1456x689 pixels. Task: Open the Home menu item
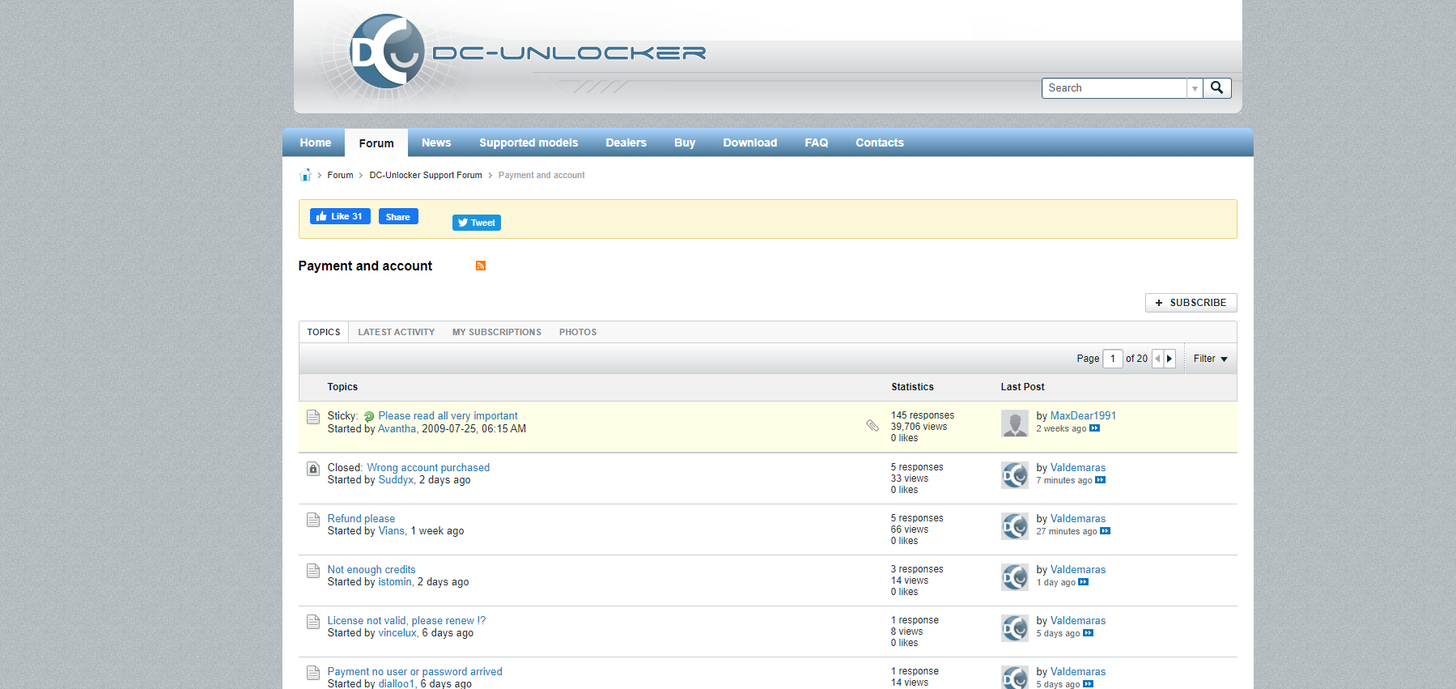pyautogui.click(x=316, y=142)
